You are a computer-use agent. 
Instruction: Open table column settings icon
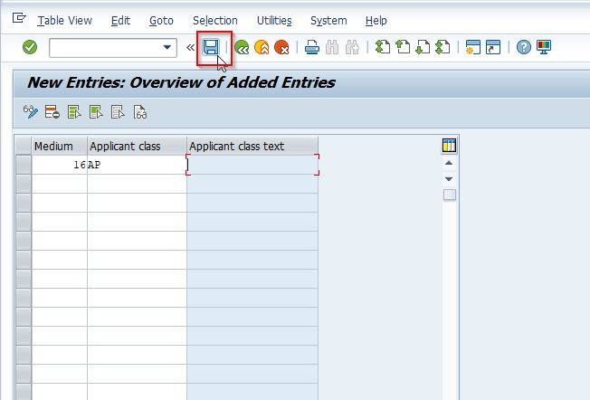click(x=449, y=146)
